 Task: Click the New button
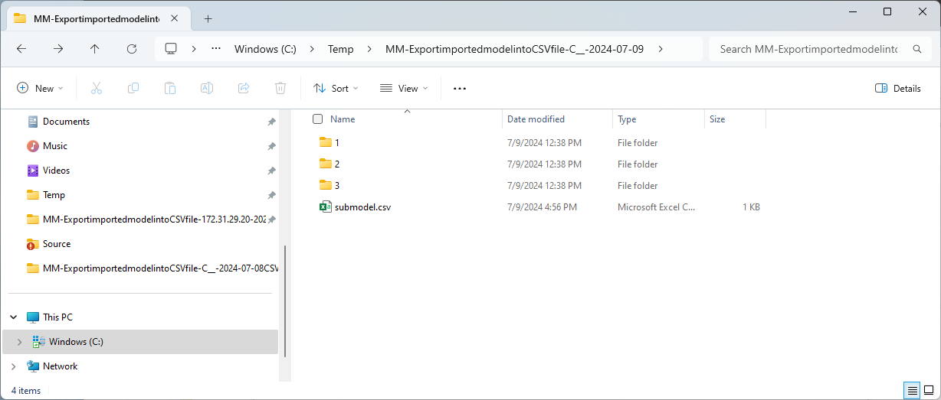pos(41,88)
